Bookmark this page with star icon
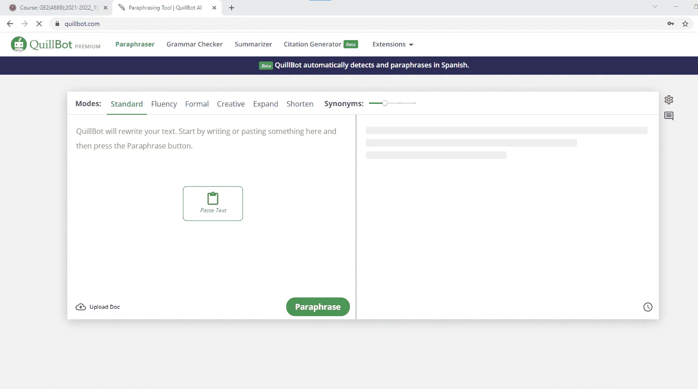The height and width of the screenshot is (389, 698). 685,24
